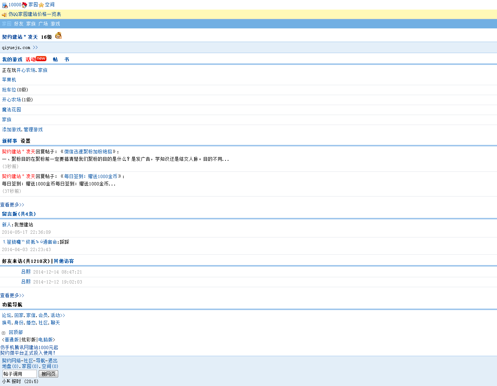Open the 空间 link in top bar

(50, 5)
